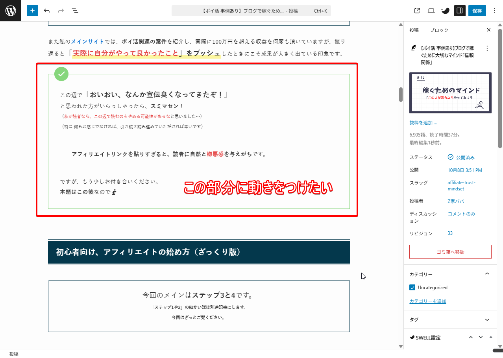The width and height of the screenshot is (503, 358).
Task: Uncheck the Uncategorized category checkbox
Action: tap(412, 288)
